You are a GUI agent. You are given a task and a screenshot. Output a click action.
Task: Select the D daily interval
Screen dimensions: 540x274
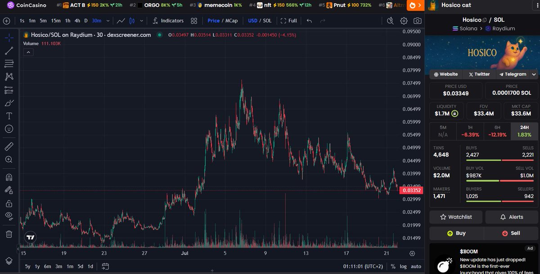(x=86, y=21)
